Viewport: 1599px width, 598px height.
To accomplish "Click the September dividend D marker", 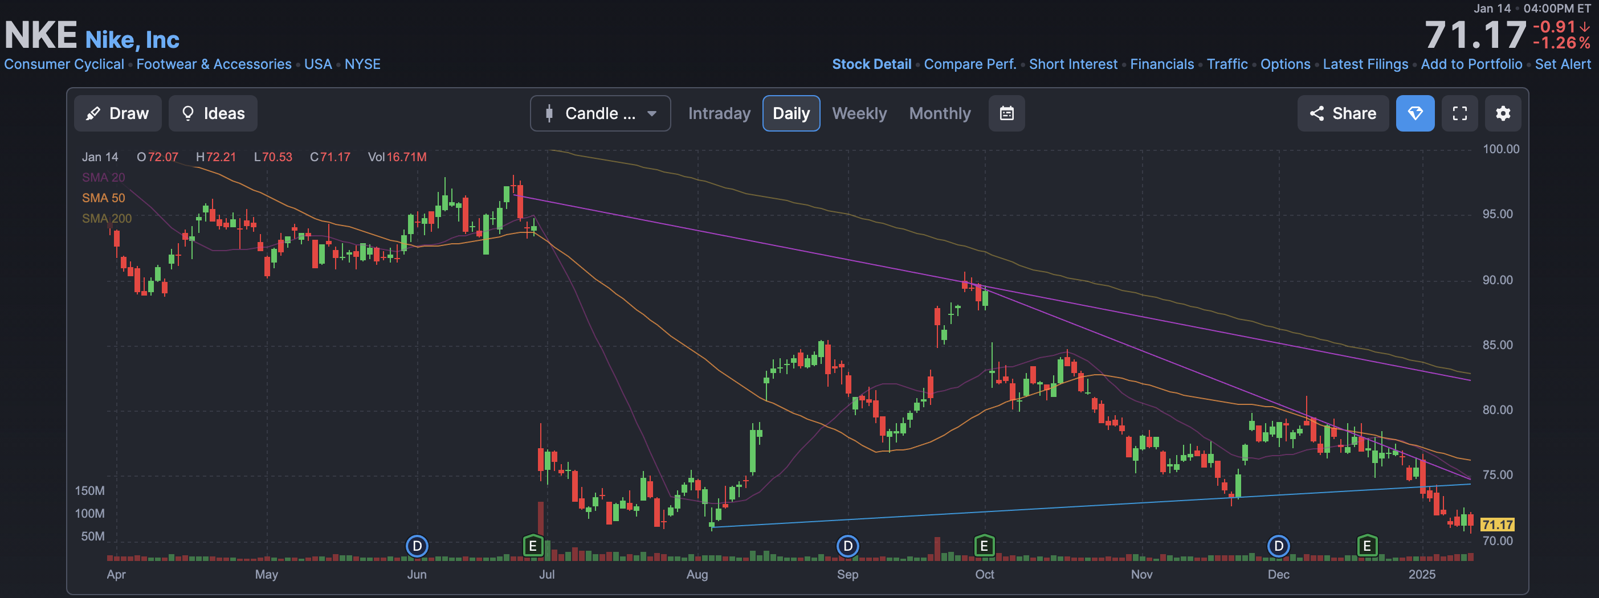I will tap(848, 547).
